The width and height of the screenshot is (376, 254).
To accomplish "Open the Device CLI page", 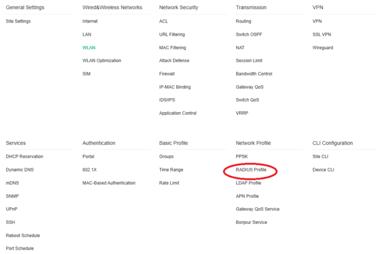I will [323, 170].
